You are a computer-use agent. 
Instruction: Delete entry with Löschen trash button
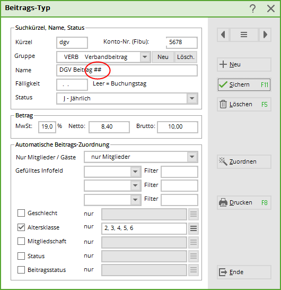(x=244, y=105)
